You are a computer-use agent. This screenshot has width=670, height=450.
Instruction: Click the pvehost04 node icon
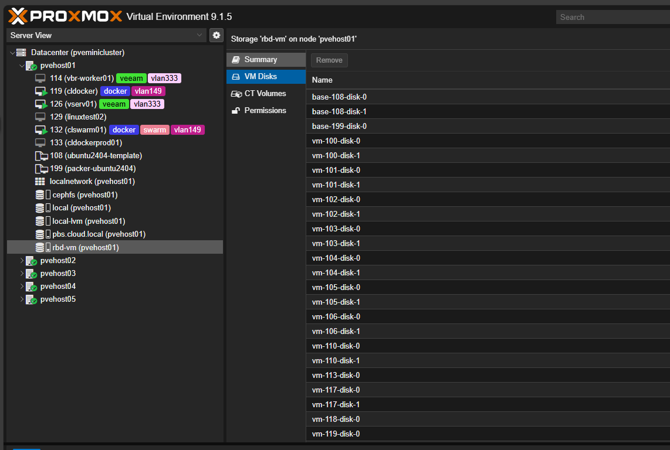coord(31,287)
